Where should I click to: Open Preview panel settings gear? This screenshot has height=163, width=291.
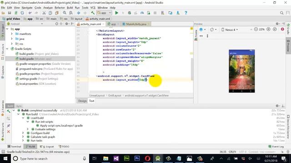[277, 24]
